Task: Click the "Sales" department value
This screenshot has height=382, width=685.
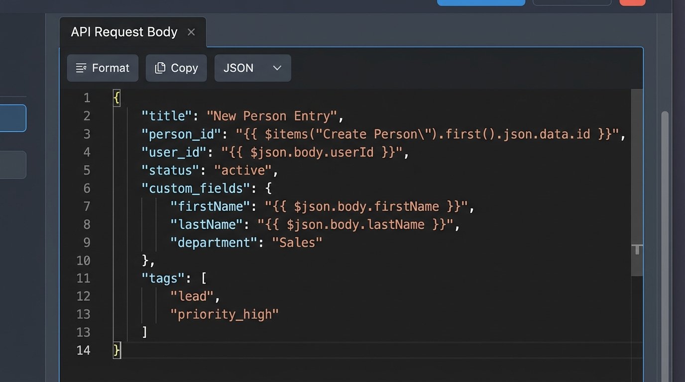Action: click(x=297, y=243)
